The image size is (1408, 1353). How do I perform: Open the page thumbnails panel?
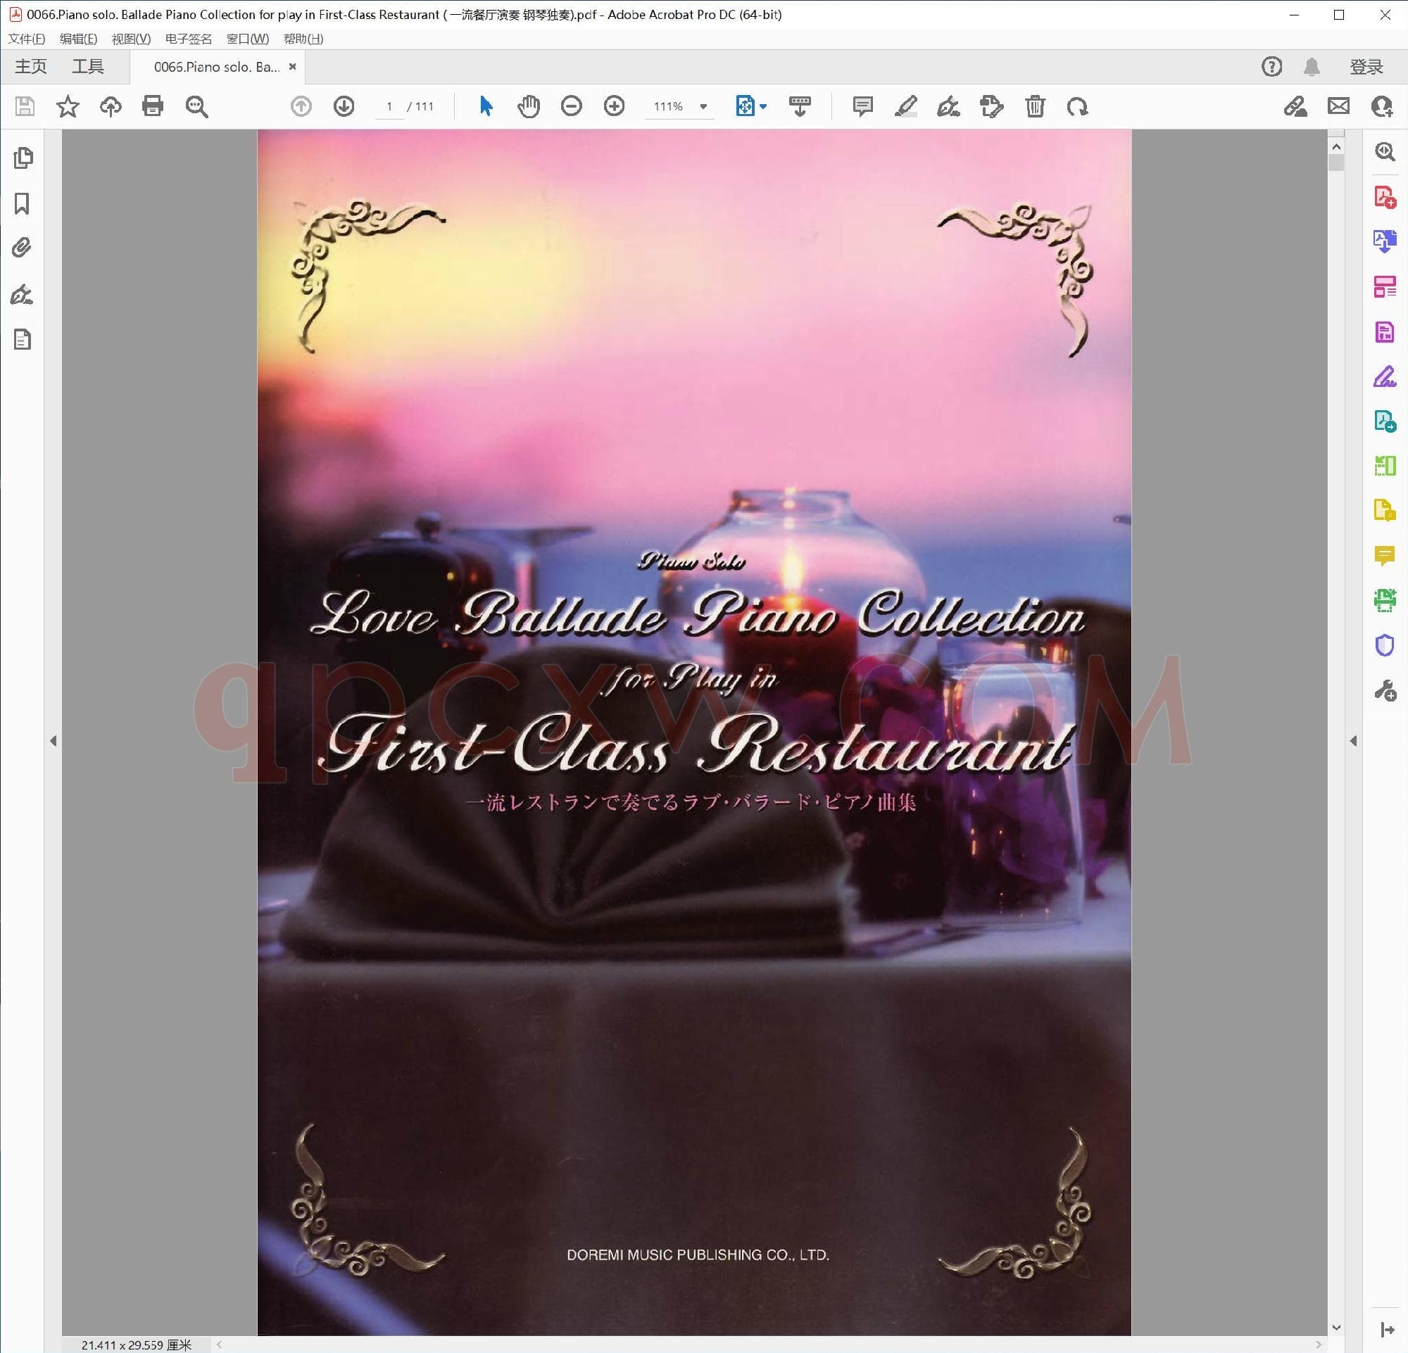23,158
